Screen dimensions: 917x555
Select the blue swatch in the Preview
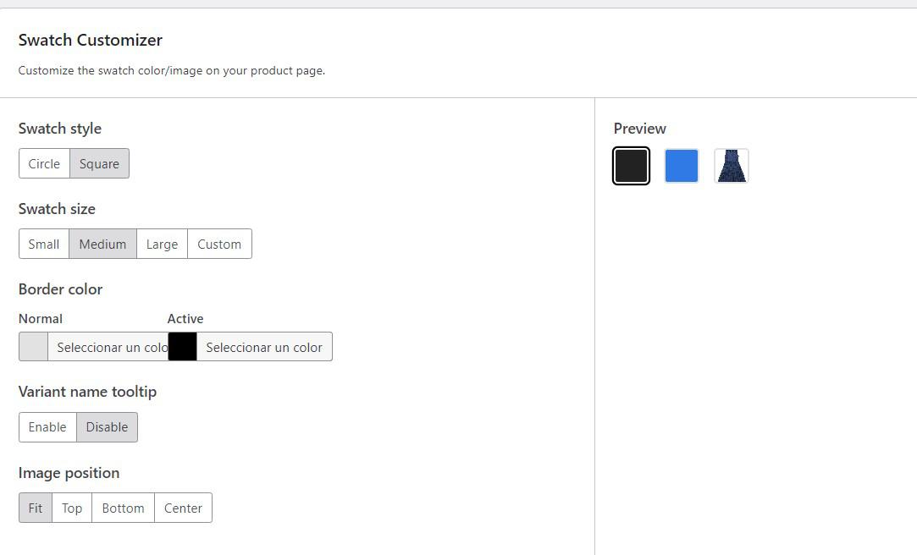pyautogui.click(x=681, y=166)
